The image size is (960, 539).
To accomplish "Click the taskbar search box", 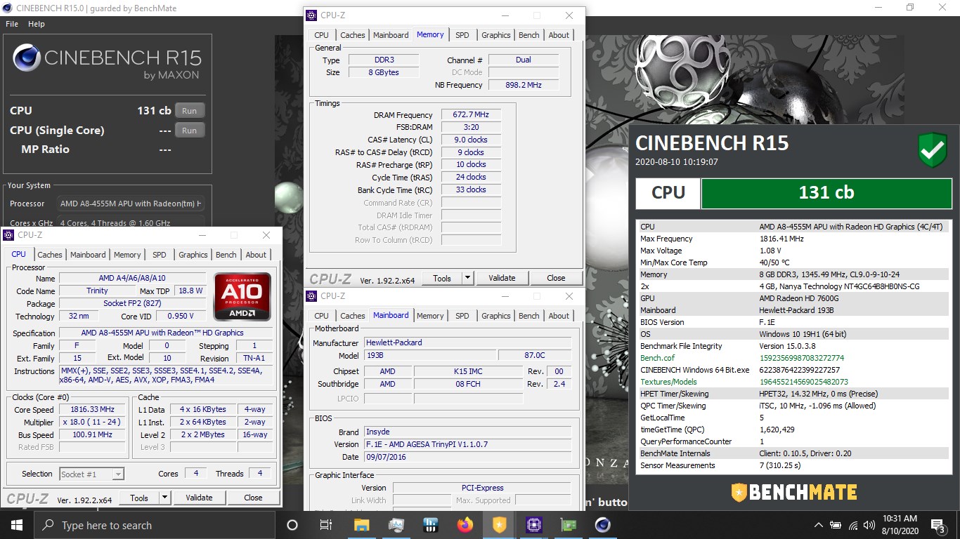I will coord(155,525).
